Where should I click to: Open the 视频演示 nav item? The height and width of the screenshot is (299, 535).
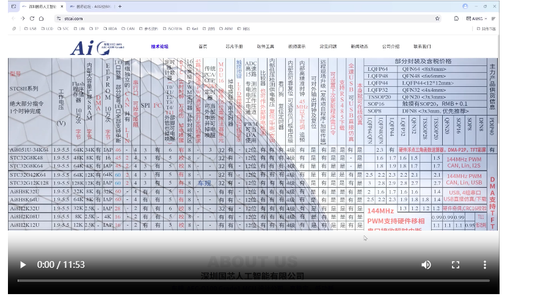[x=297, y=46]
